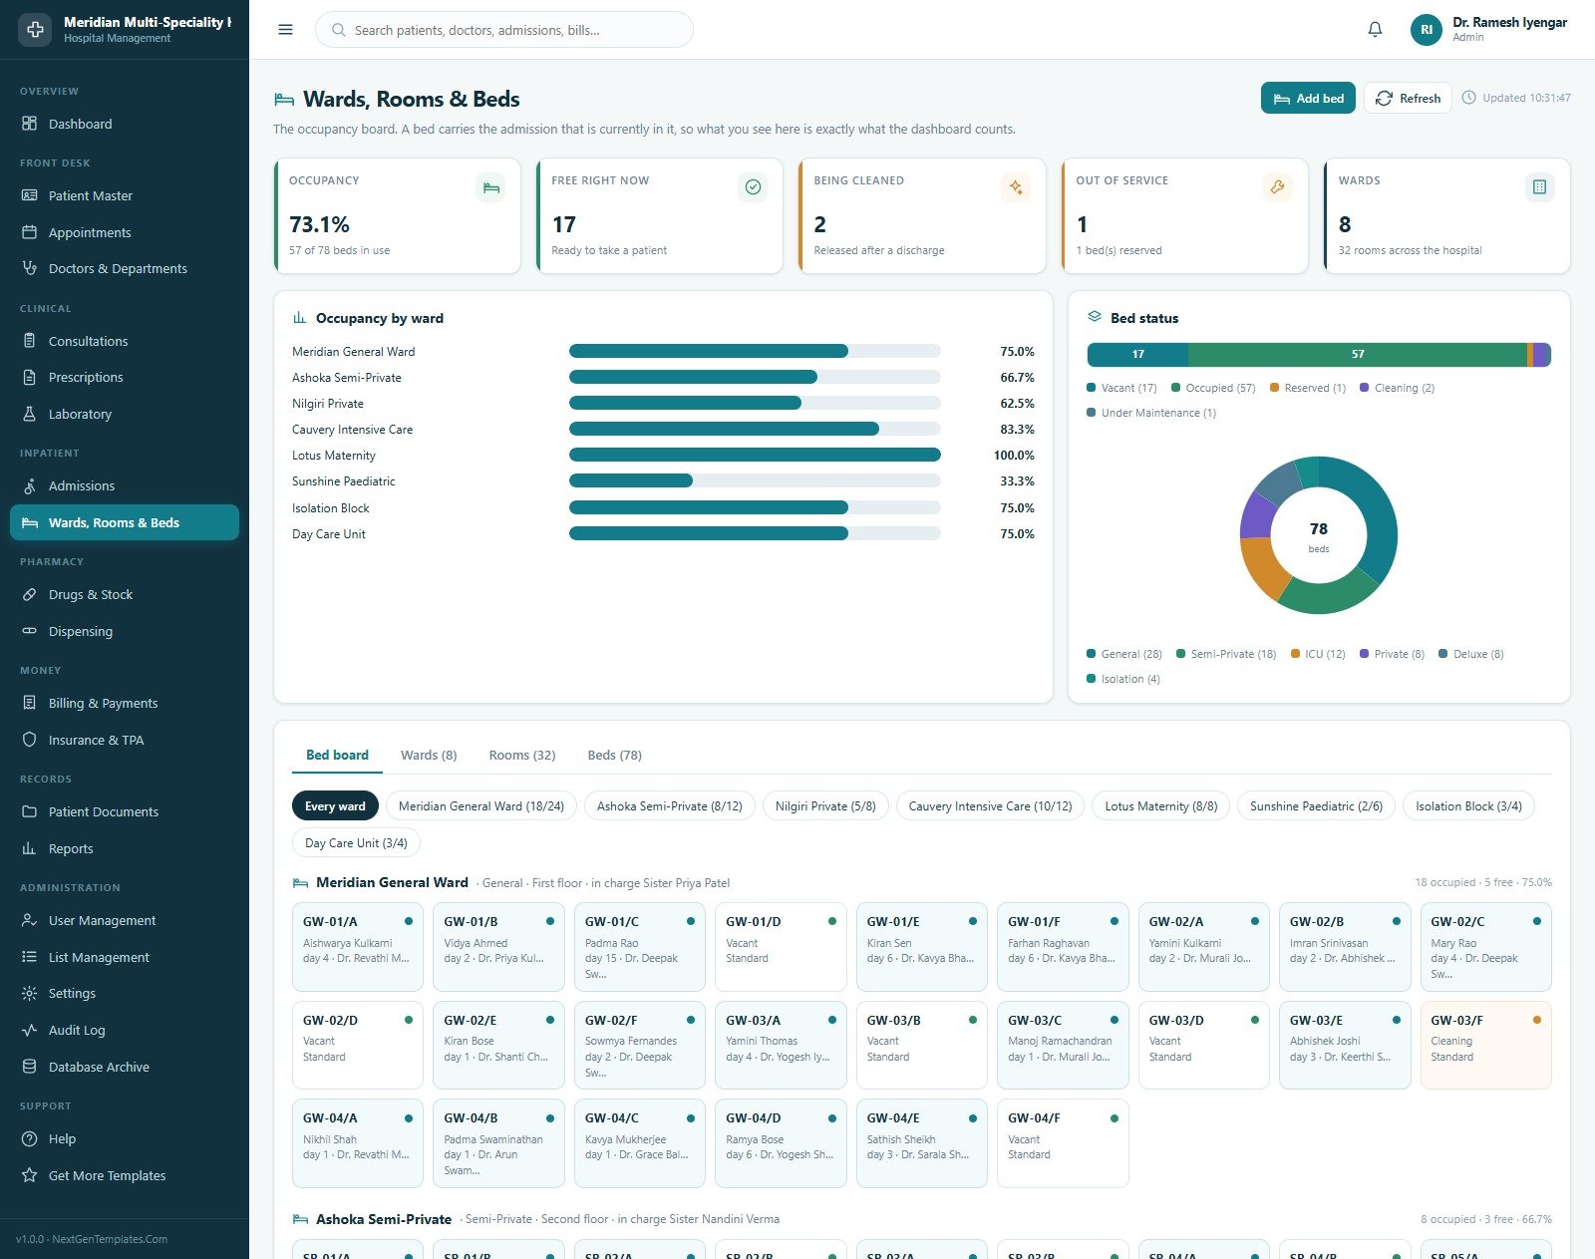This screenshot has height=1259, width=1595.
Task: Click the Refresh button
Action: coord(1408,98)
